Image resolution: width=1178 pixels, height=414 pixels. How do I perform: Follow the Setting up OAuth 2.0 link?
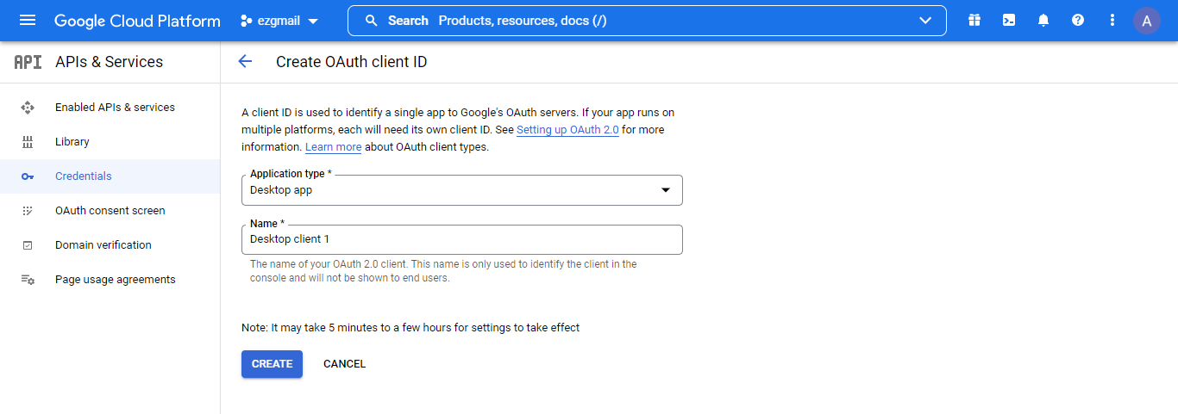(x=567, y=130)
